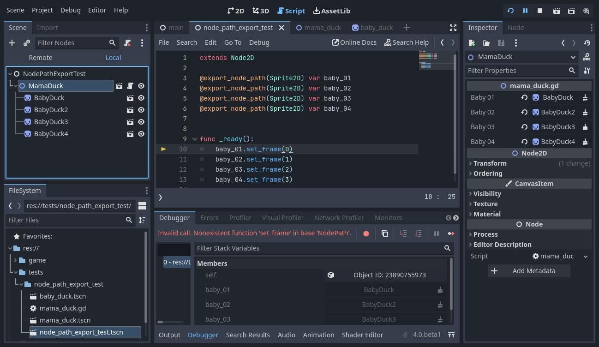599x347 pixels.
Task: Pause the running project
Action: pos(525,11)
